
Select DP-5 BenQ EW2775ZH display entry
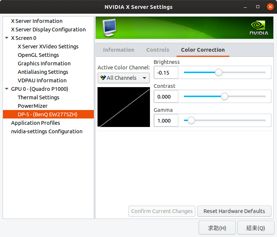(x=48, y=114)
